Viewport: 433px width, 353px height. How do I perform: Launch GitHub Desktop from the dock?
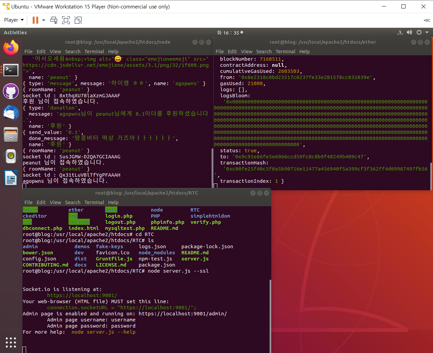11,92
